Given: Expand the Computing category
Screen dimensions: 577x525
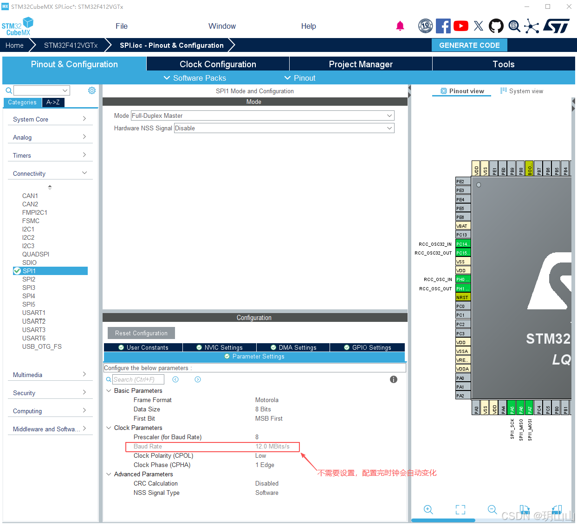Looking at the screenshot, I should pyautogui.click(x=50, y=411).
